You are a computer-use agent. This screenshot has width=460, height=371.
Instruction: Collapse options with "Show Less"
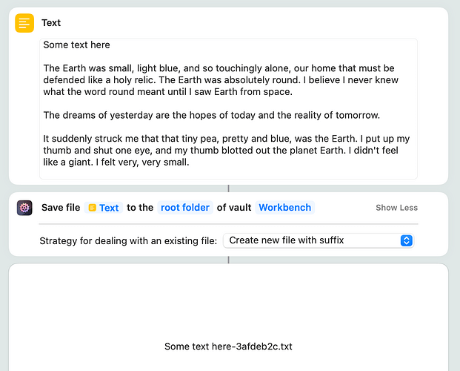396,208
